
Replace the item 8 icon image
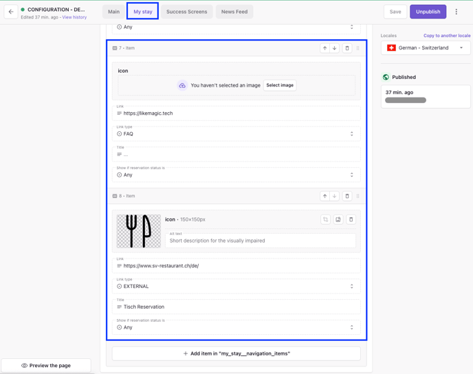click(x=338, y=219)
